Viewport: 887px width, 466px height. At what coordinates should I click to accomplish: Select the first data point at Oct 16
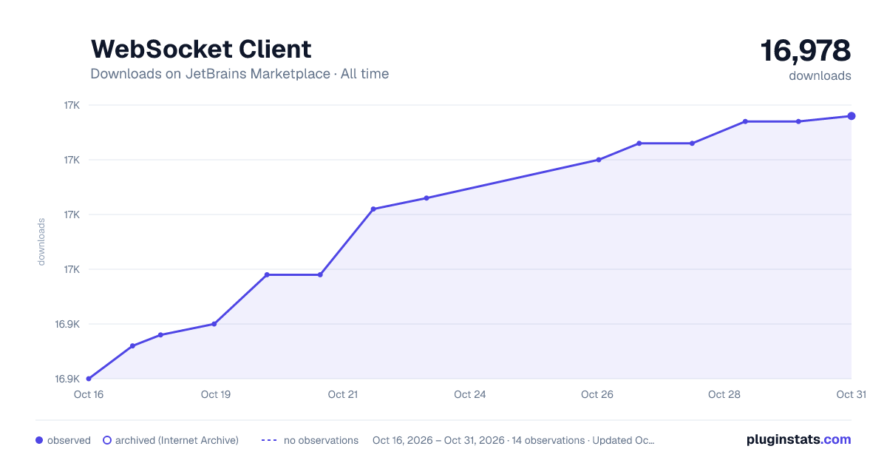89,379
